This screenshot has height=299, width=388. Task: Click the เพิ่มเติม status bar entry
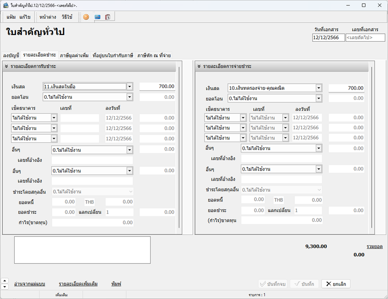click(x=62, y=295)
